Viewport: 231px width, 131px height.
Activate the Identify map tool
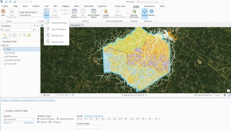(152, 13)
